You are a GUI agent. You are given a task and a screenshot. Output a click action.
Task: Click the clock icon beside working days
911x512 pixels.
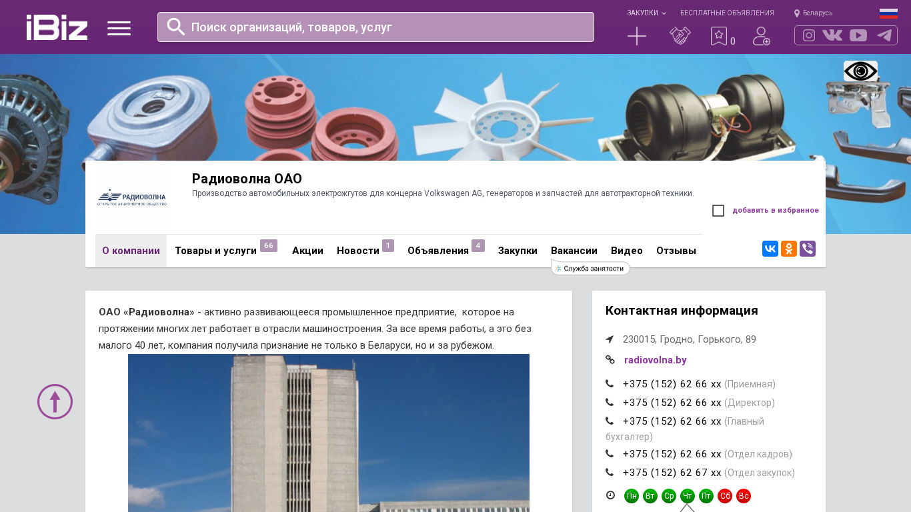610,495
